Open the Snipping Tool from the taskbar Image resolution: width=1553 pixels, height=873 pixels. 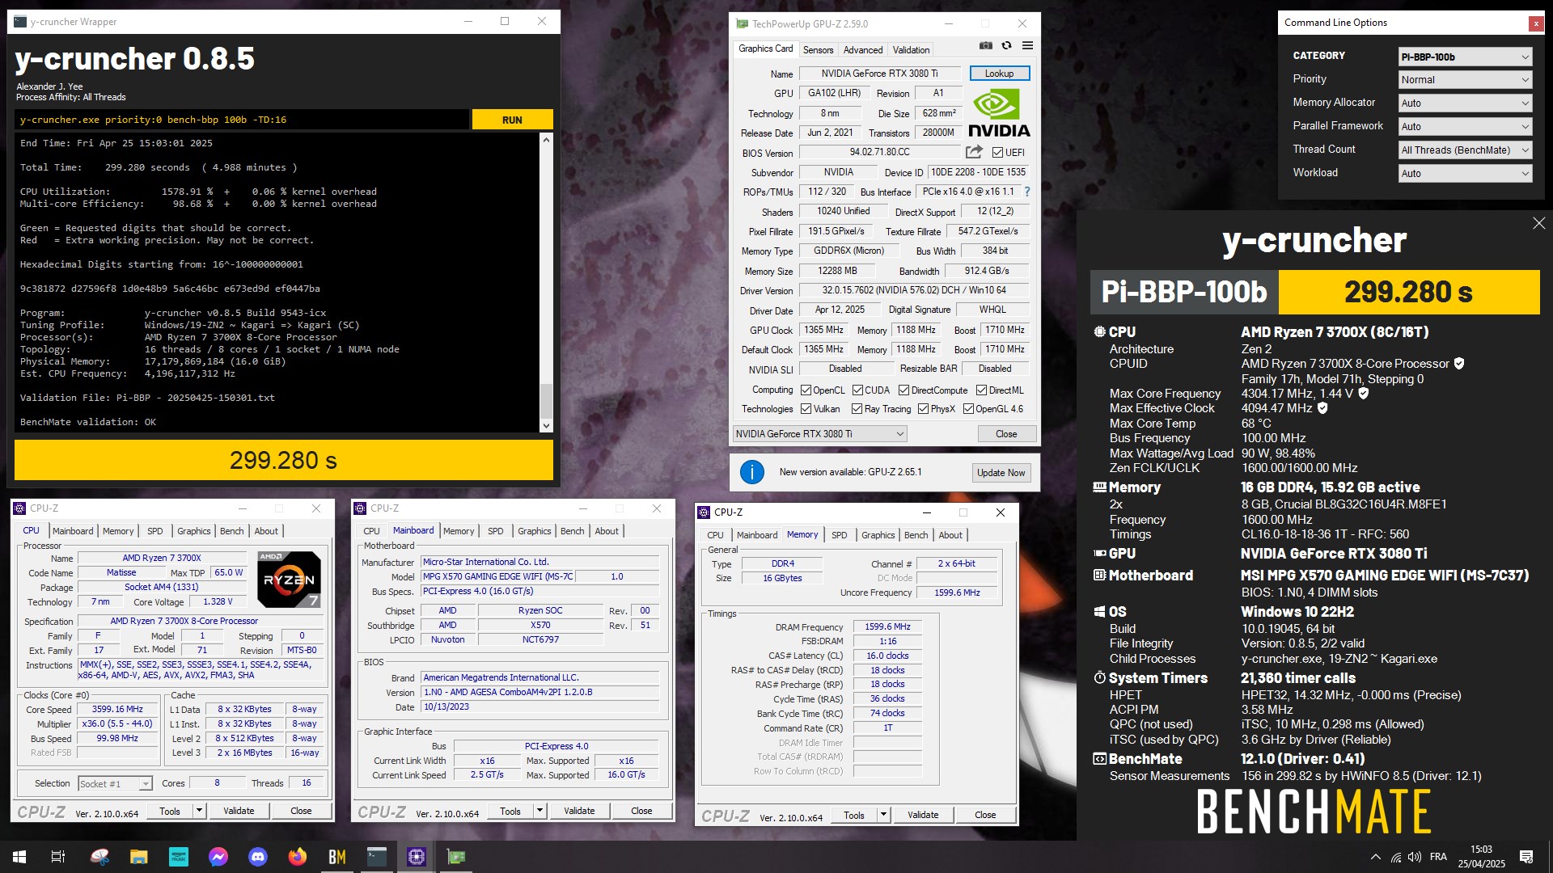tap(99, 857)
